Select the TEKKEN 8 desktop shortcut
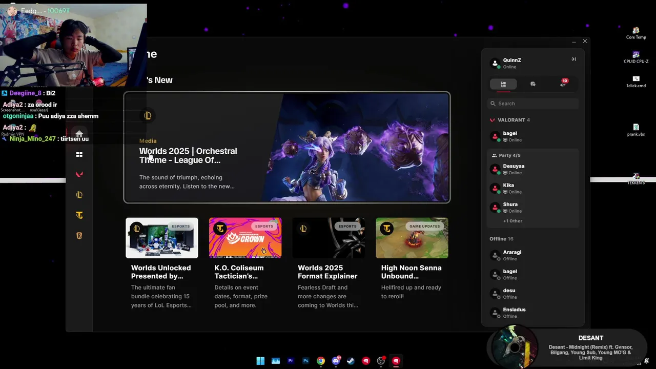 point(636,179)
